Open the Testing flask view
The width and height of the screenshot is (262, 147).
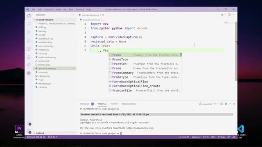pyautogui.click(x=29, y=57)
